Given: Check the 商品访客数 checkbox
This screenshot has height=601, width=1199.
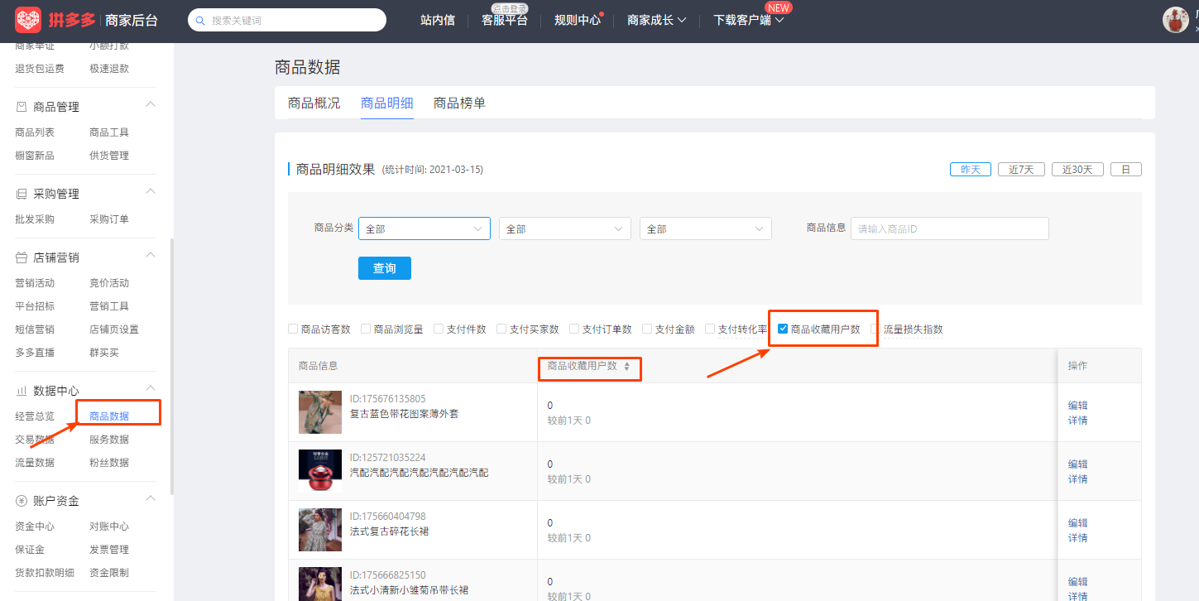Looking at the screenshot, I should [293, 329].
